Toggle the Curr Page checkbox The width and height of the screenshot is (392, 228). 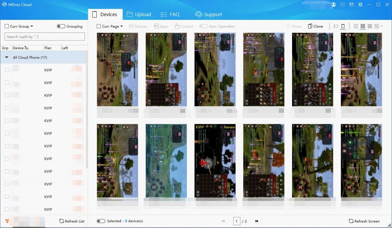pyautogui.click(x=99, y=26)
